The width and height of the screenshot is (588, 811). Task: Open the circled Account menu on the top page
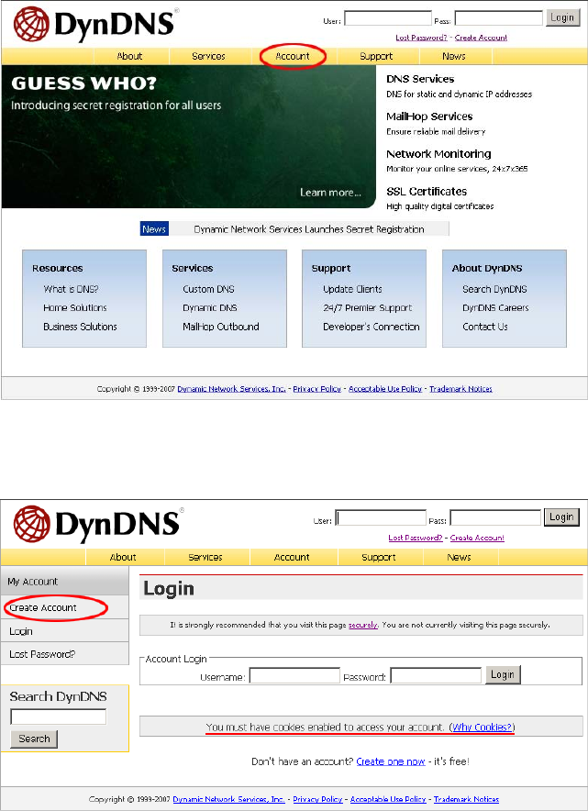click(x=293, y=56)
